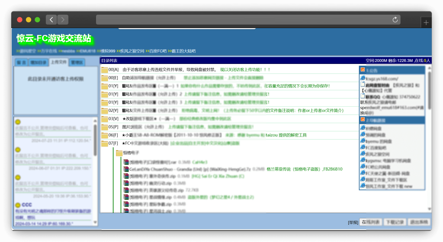Click the browser address bar
This screenshot has height=242, width=443.
coord(242,20)
